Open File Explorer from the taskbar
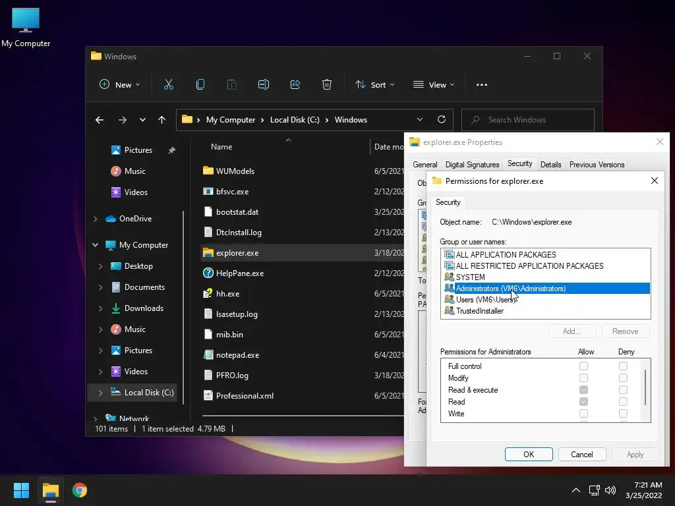Image resolution: width=675 pixels, height=506 pixels. tap(50, 490)
